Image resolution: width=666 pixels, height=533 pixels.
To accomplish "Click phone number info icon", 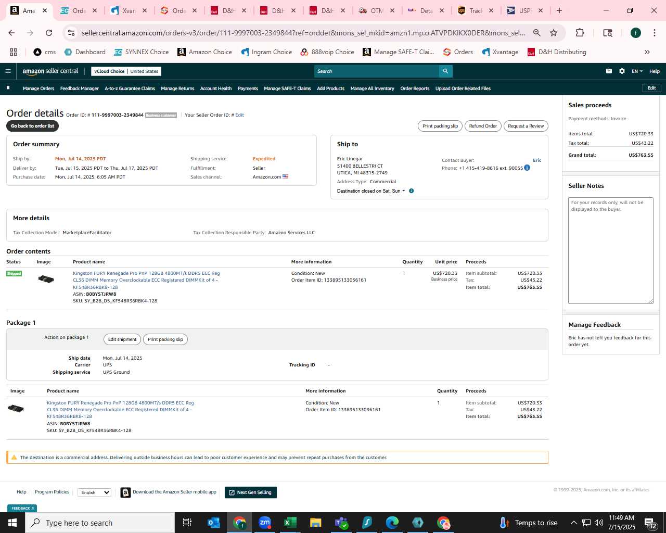I will tap(527, 168).
